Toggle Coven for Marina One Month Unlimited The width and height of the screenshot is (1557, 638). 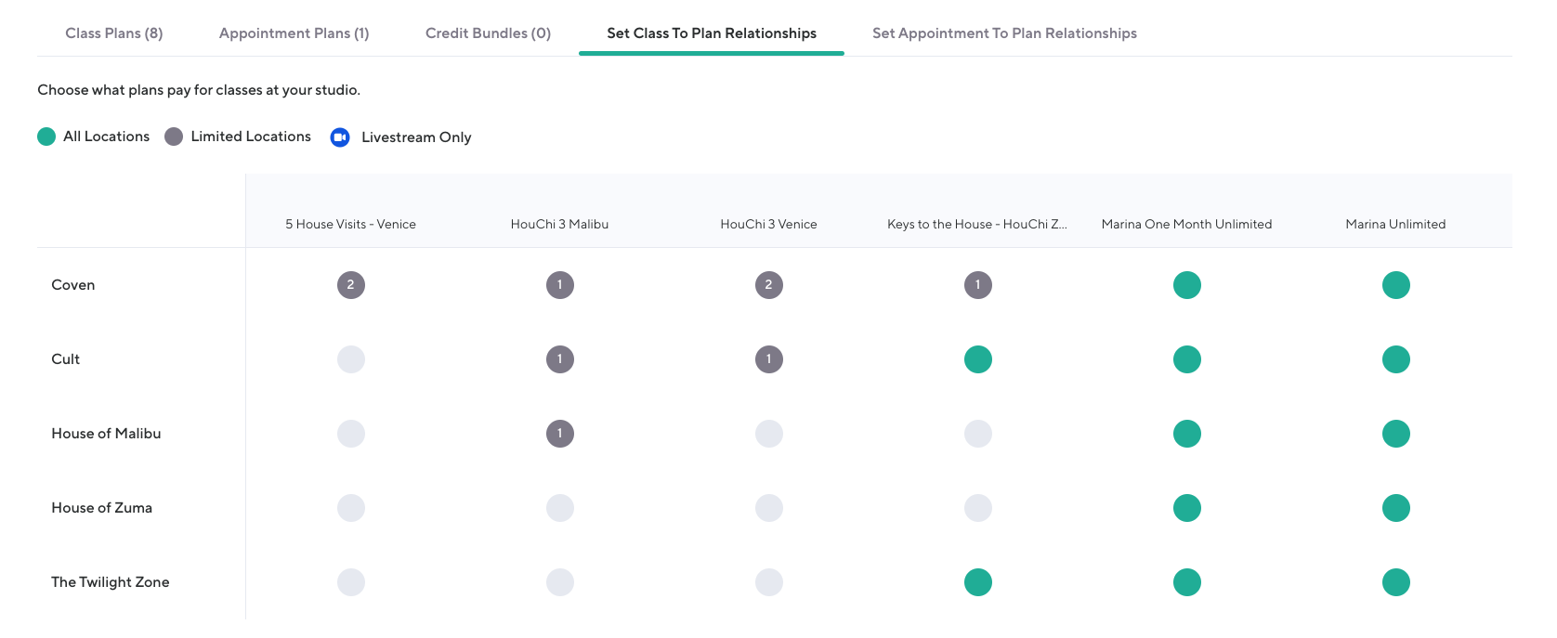coord(1186,285)
